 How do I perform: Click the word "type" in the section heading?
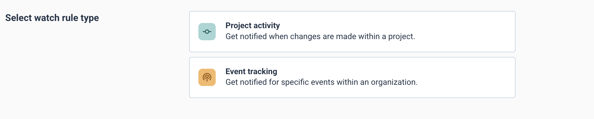coord(90,18)
